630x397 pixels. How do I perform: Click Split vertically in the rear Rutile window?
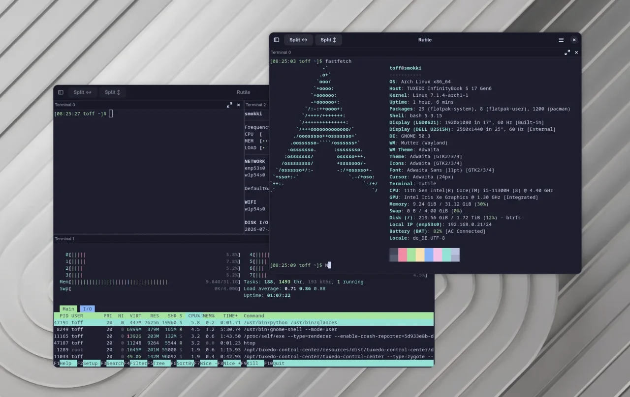click(113, 92)
